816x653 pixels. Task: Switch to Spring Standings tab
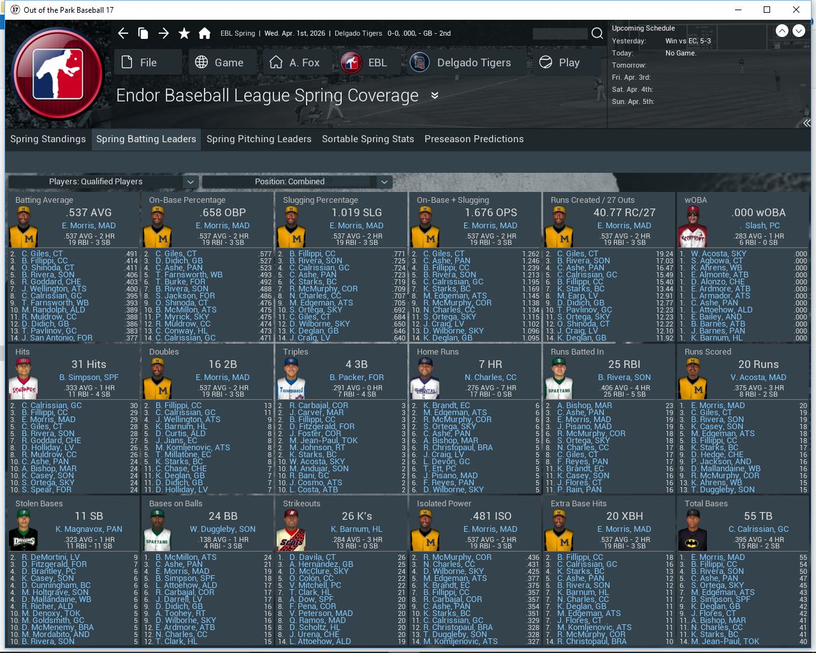pos(48,139)
